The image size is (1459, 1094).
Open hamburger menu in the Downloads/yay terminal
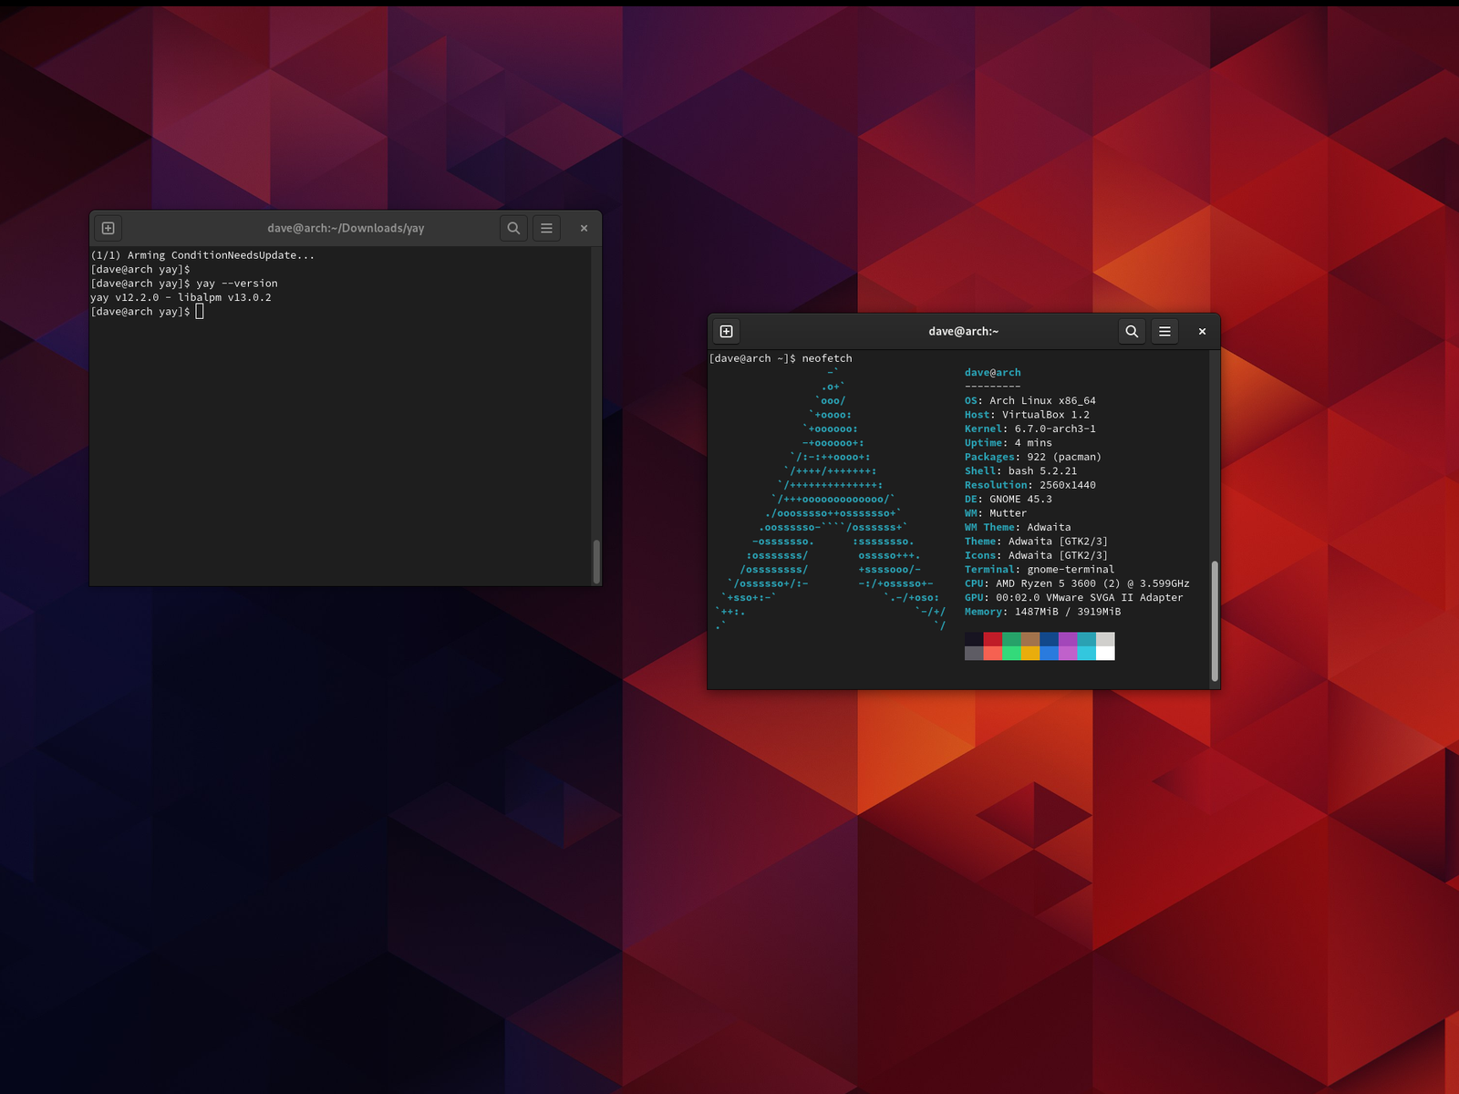[546, 228]
